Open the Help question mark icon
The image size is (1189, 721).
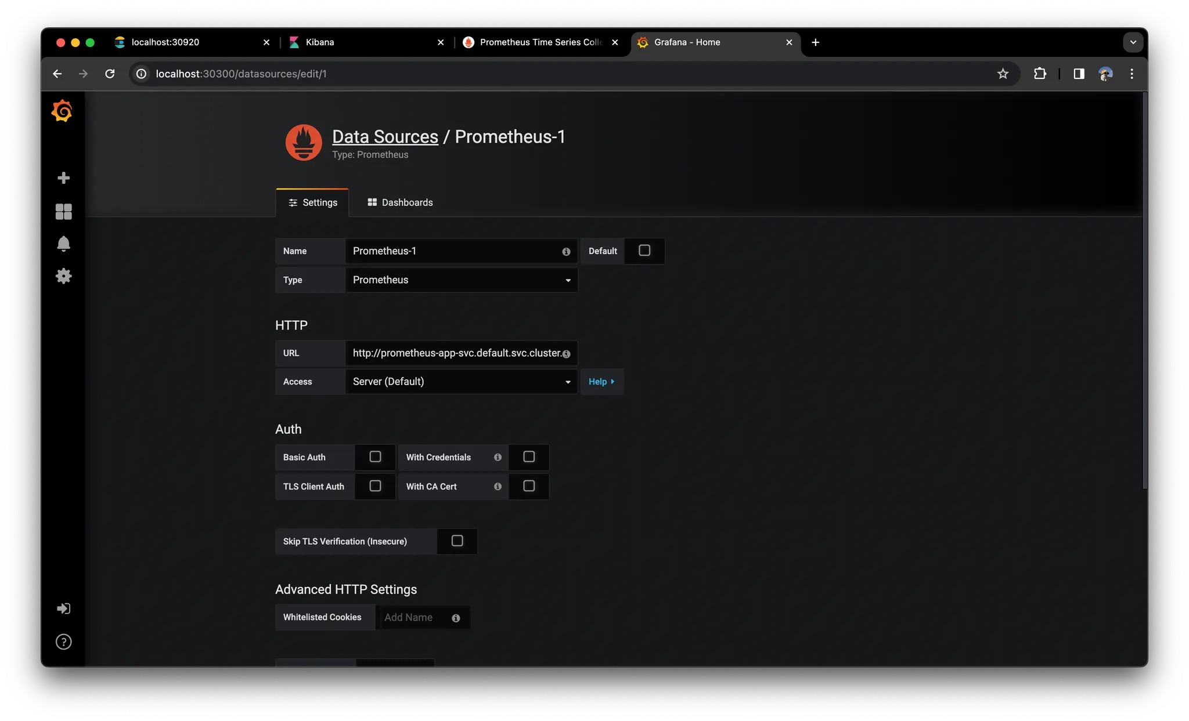point(63,642)
